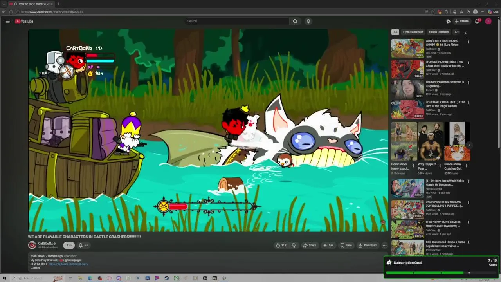Click the YouTube search input field
Screen dimensions: 501x282
(x=237, y=21)
